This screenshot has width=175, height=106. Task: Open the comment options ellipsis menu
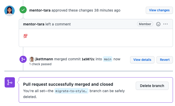[x=166, y=24]
